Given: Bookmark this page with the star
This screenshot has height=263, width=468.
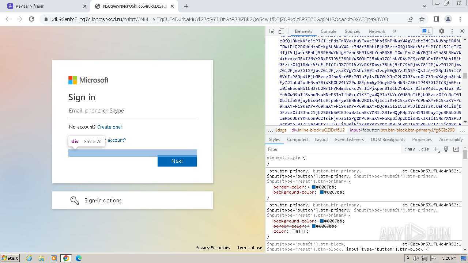Looking at the screenshot, I should tap(422, 19).
